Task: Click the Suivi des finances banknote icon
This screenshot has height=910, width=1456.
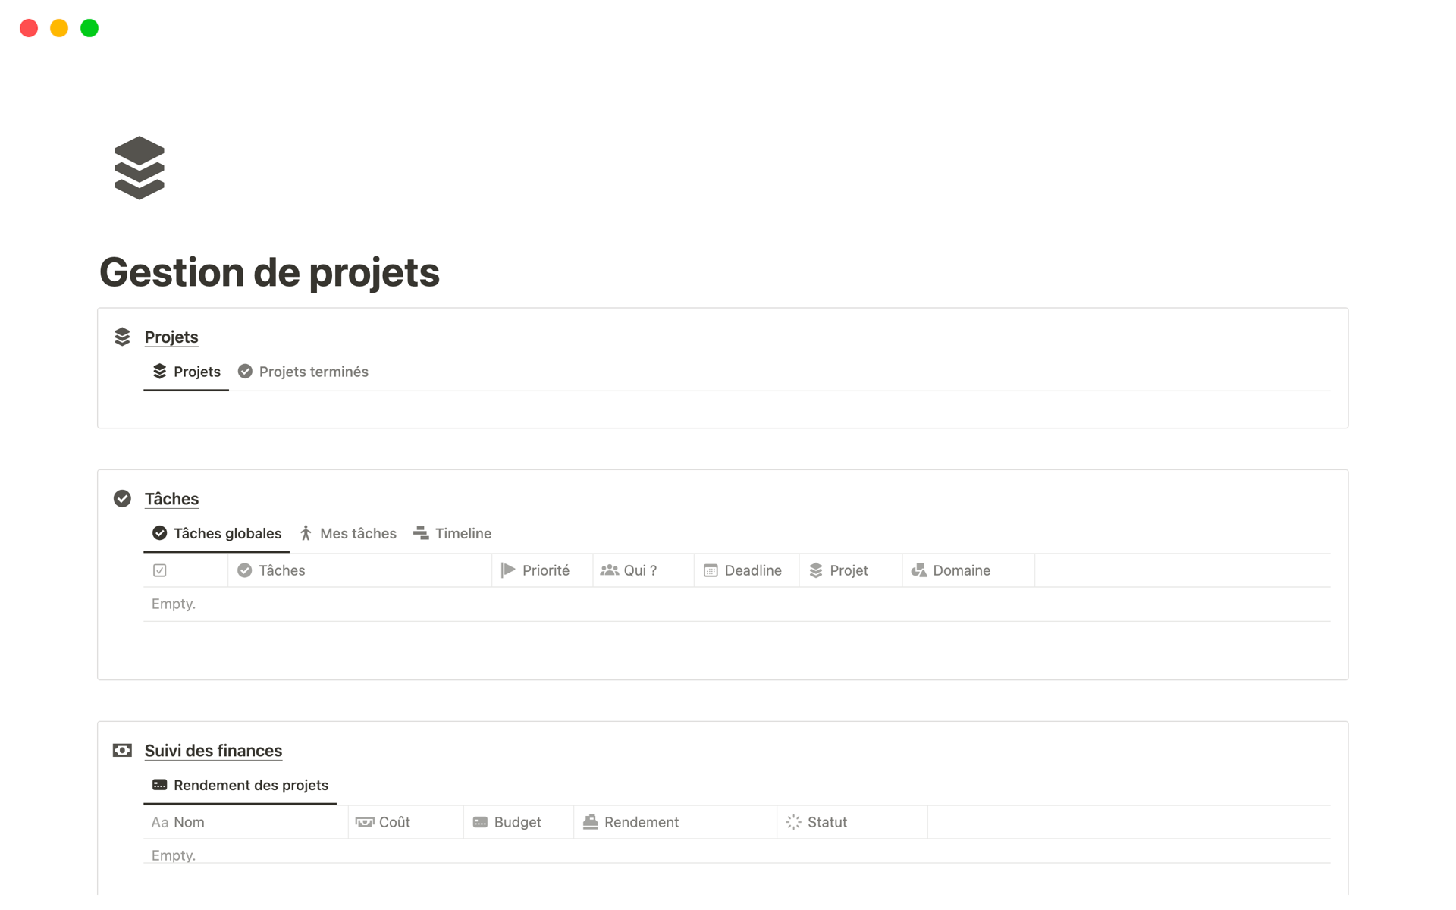Action: coord(122,750)
